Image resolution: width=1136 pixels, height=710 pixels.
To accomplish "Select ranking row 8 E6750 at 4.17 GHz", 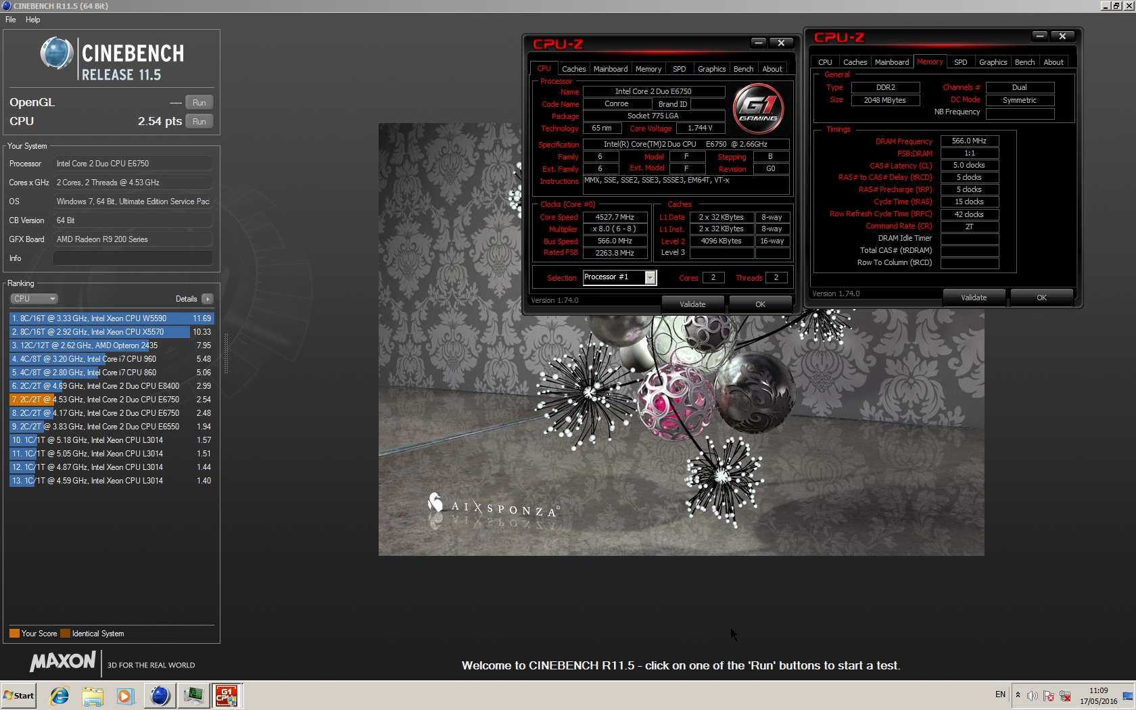I will click(112, 413).
